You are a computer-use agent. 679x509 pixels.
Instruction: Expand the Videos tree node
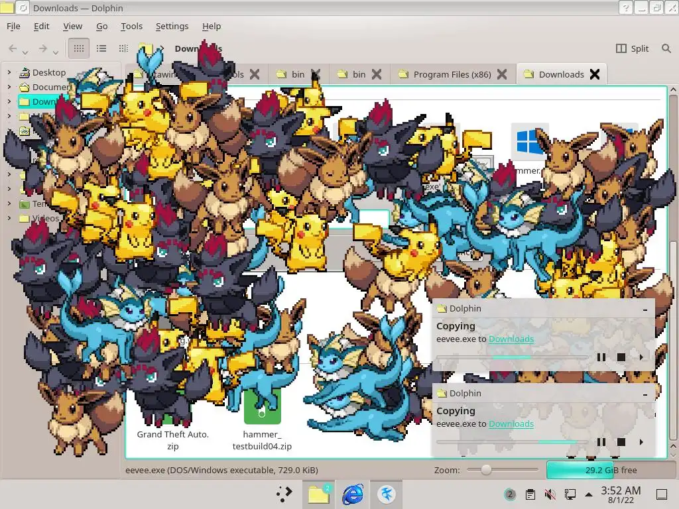(9, 217)
